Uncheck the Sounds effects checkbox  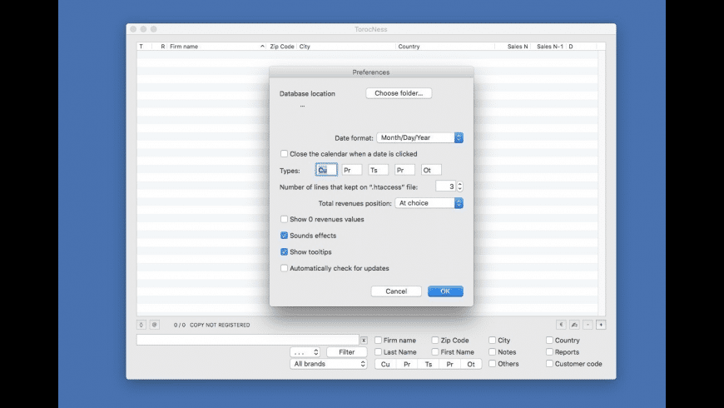[x=285, y=236]
